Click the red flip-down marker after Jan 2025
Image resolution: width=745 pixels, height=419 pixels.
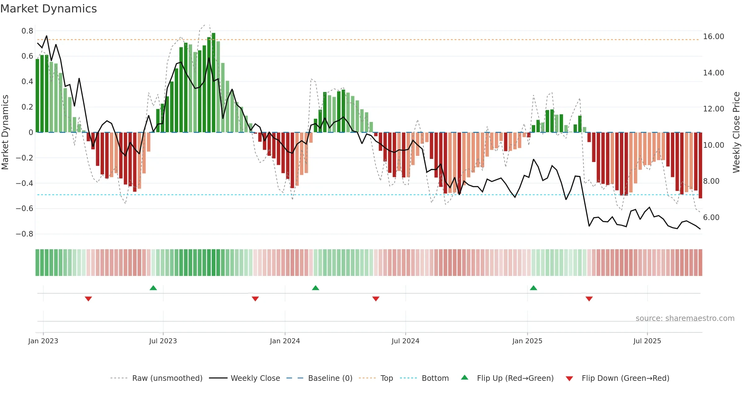(x=589, y=299)
